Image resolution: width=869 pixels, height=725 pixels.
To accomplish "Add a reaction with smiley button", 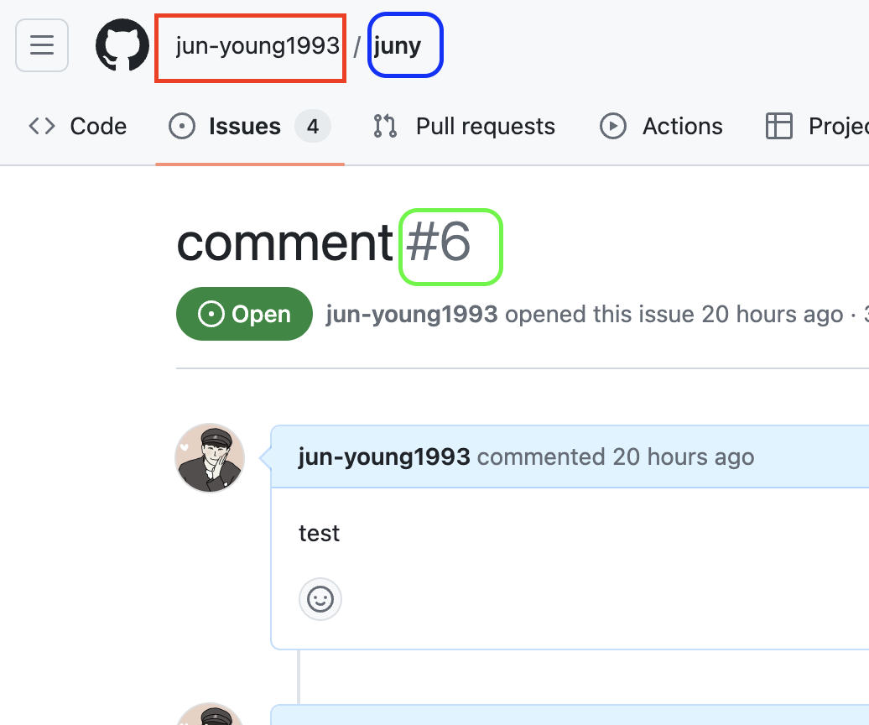I will pyautogui.click(x=320, y=599).
